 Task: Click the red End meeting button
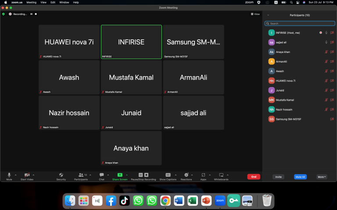coord(254,177)
